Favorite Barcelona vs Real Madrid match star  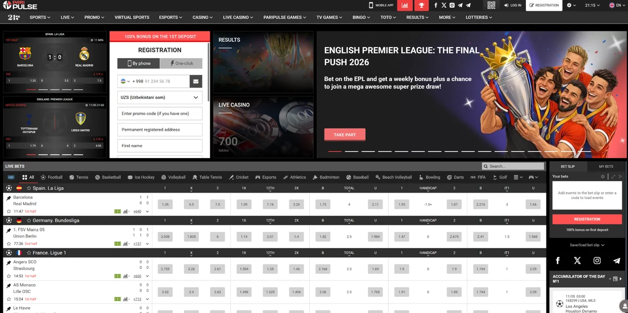8,211
